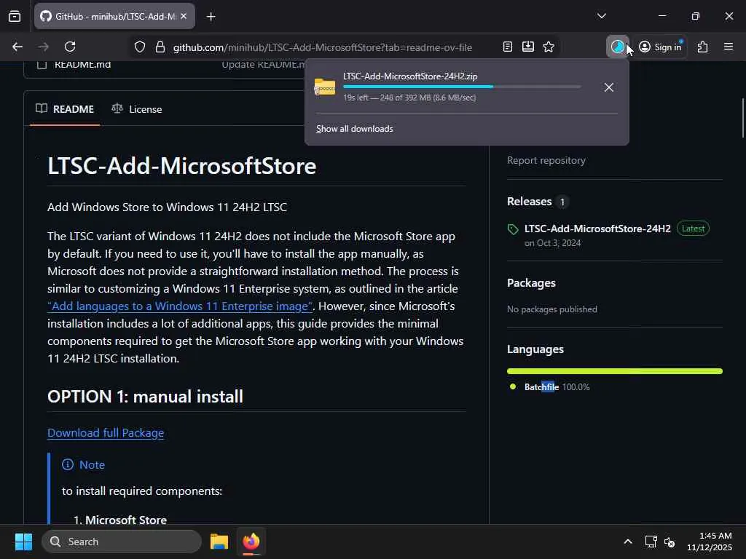Click the Batchfile color dot
The image size is (746, 559).
(x=512, y=386)
